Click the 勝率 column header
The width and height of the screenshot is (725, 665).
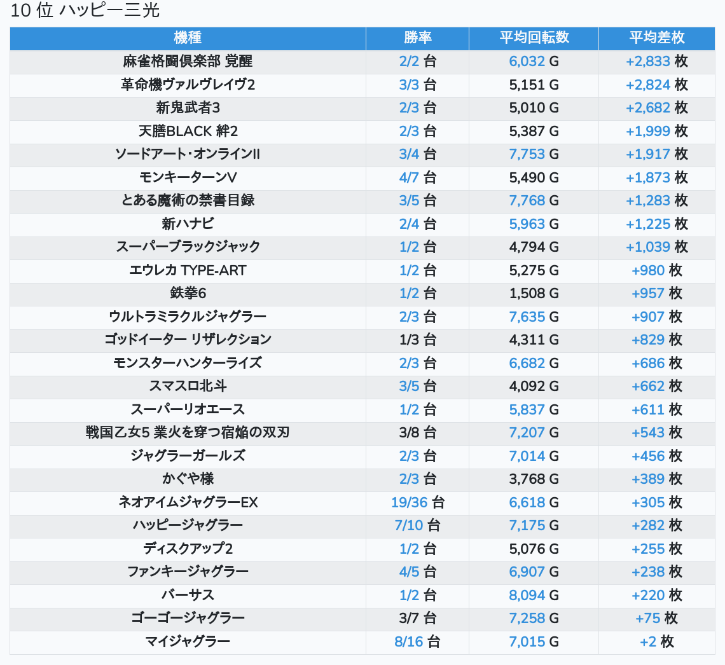click(418, 38)
